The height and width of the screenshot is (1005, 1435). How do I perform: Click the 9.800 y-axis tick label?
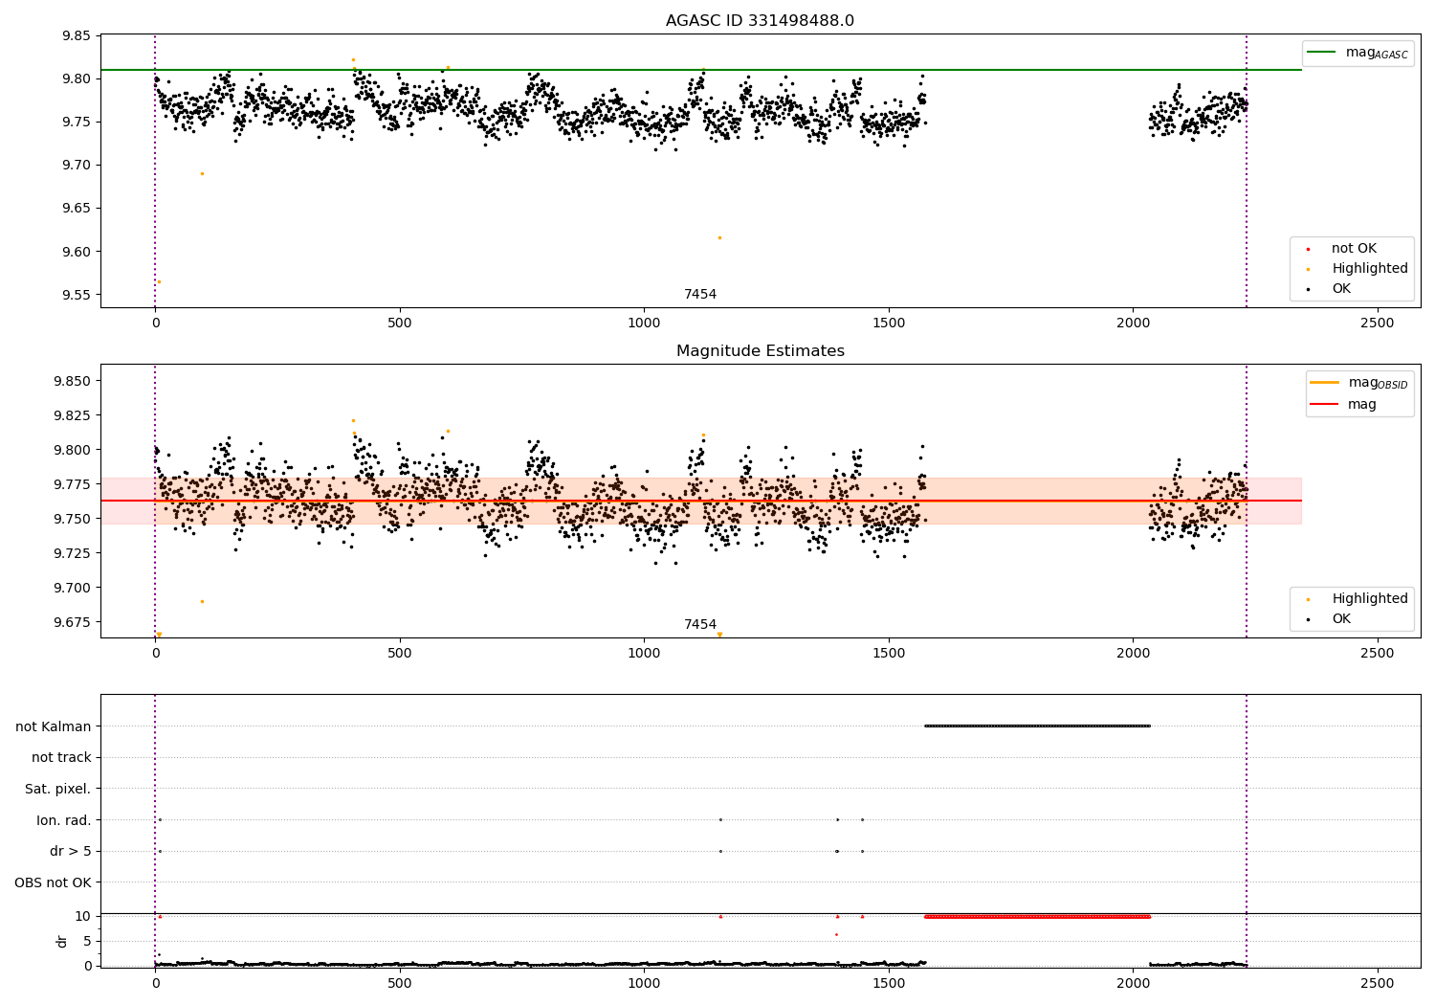pos(72,451)
